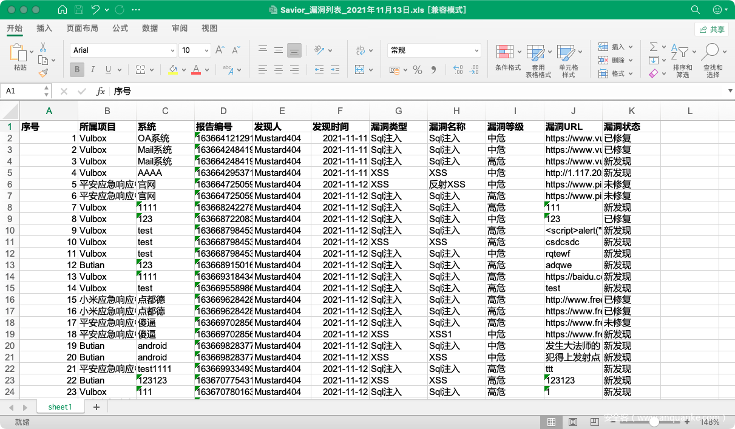735x429 pixels.
Task: Click the Cut scissors icon
Action: (43, 47)
